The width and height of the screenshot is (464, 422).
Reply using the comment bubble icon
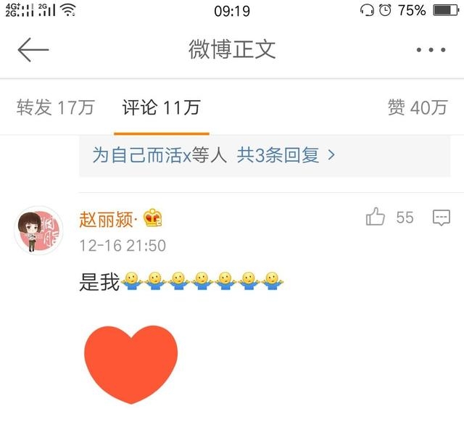442,218
